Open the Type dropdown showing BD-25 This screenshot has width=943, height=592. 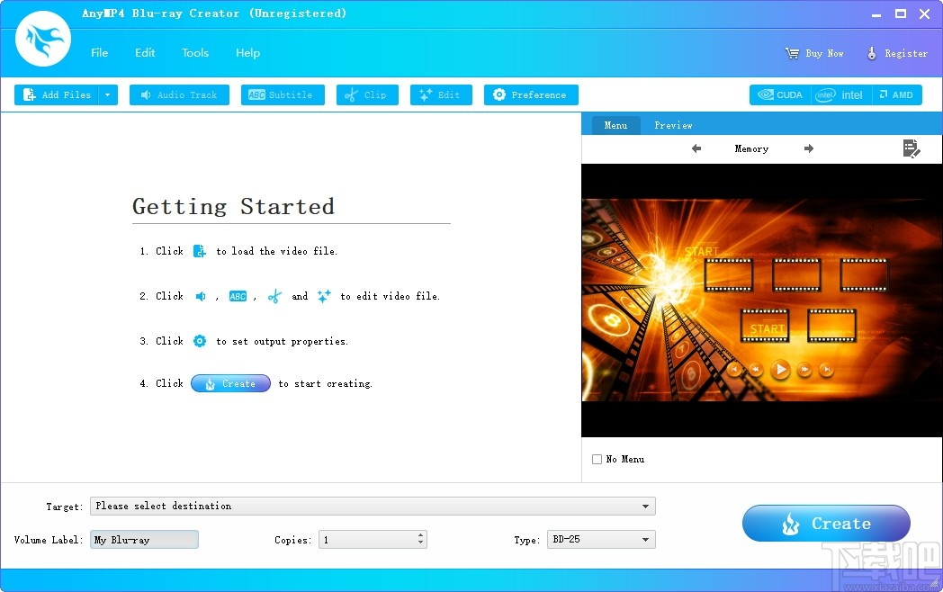click(x=646, y=539)
